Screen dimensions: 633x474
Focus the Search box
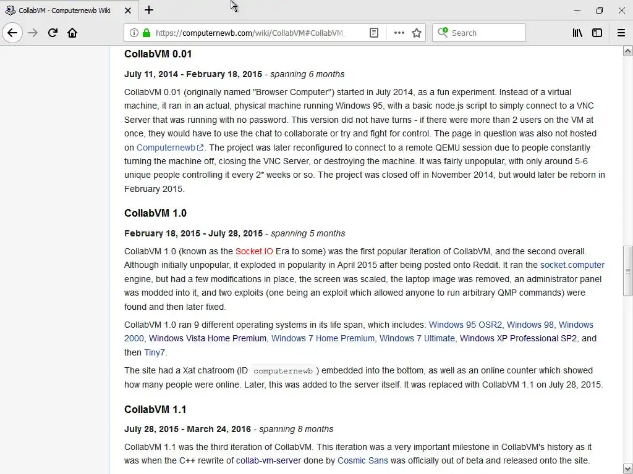[479, 33]
